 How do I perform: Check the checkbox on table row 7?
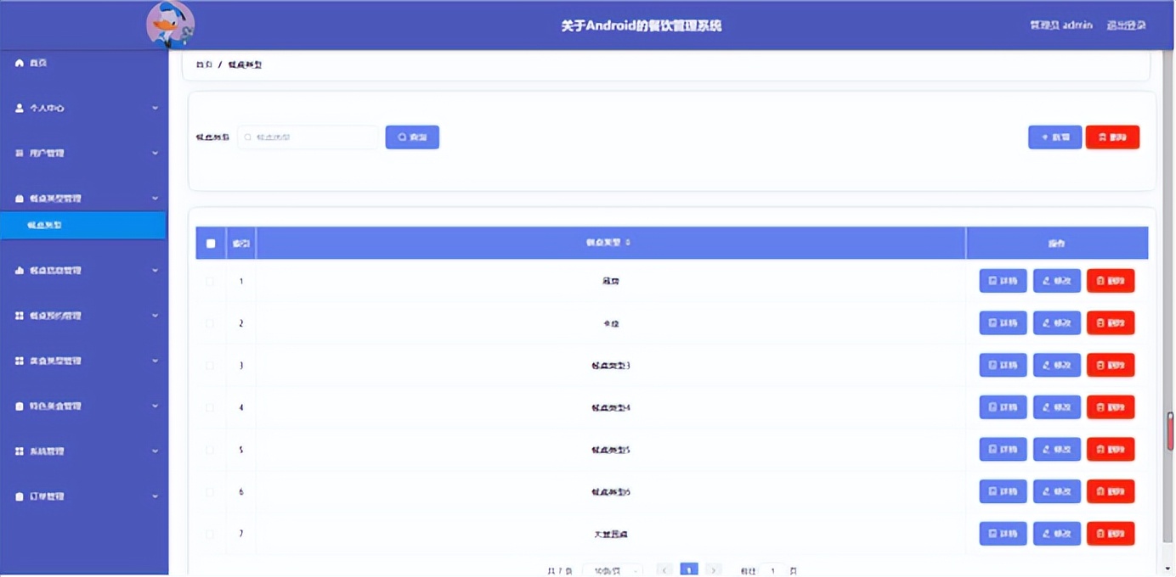coord(211,533)
